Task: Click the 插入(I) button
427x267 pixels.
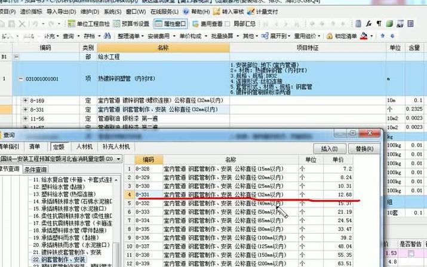Action: (x=330, y=149)
